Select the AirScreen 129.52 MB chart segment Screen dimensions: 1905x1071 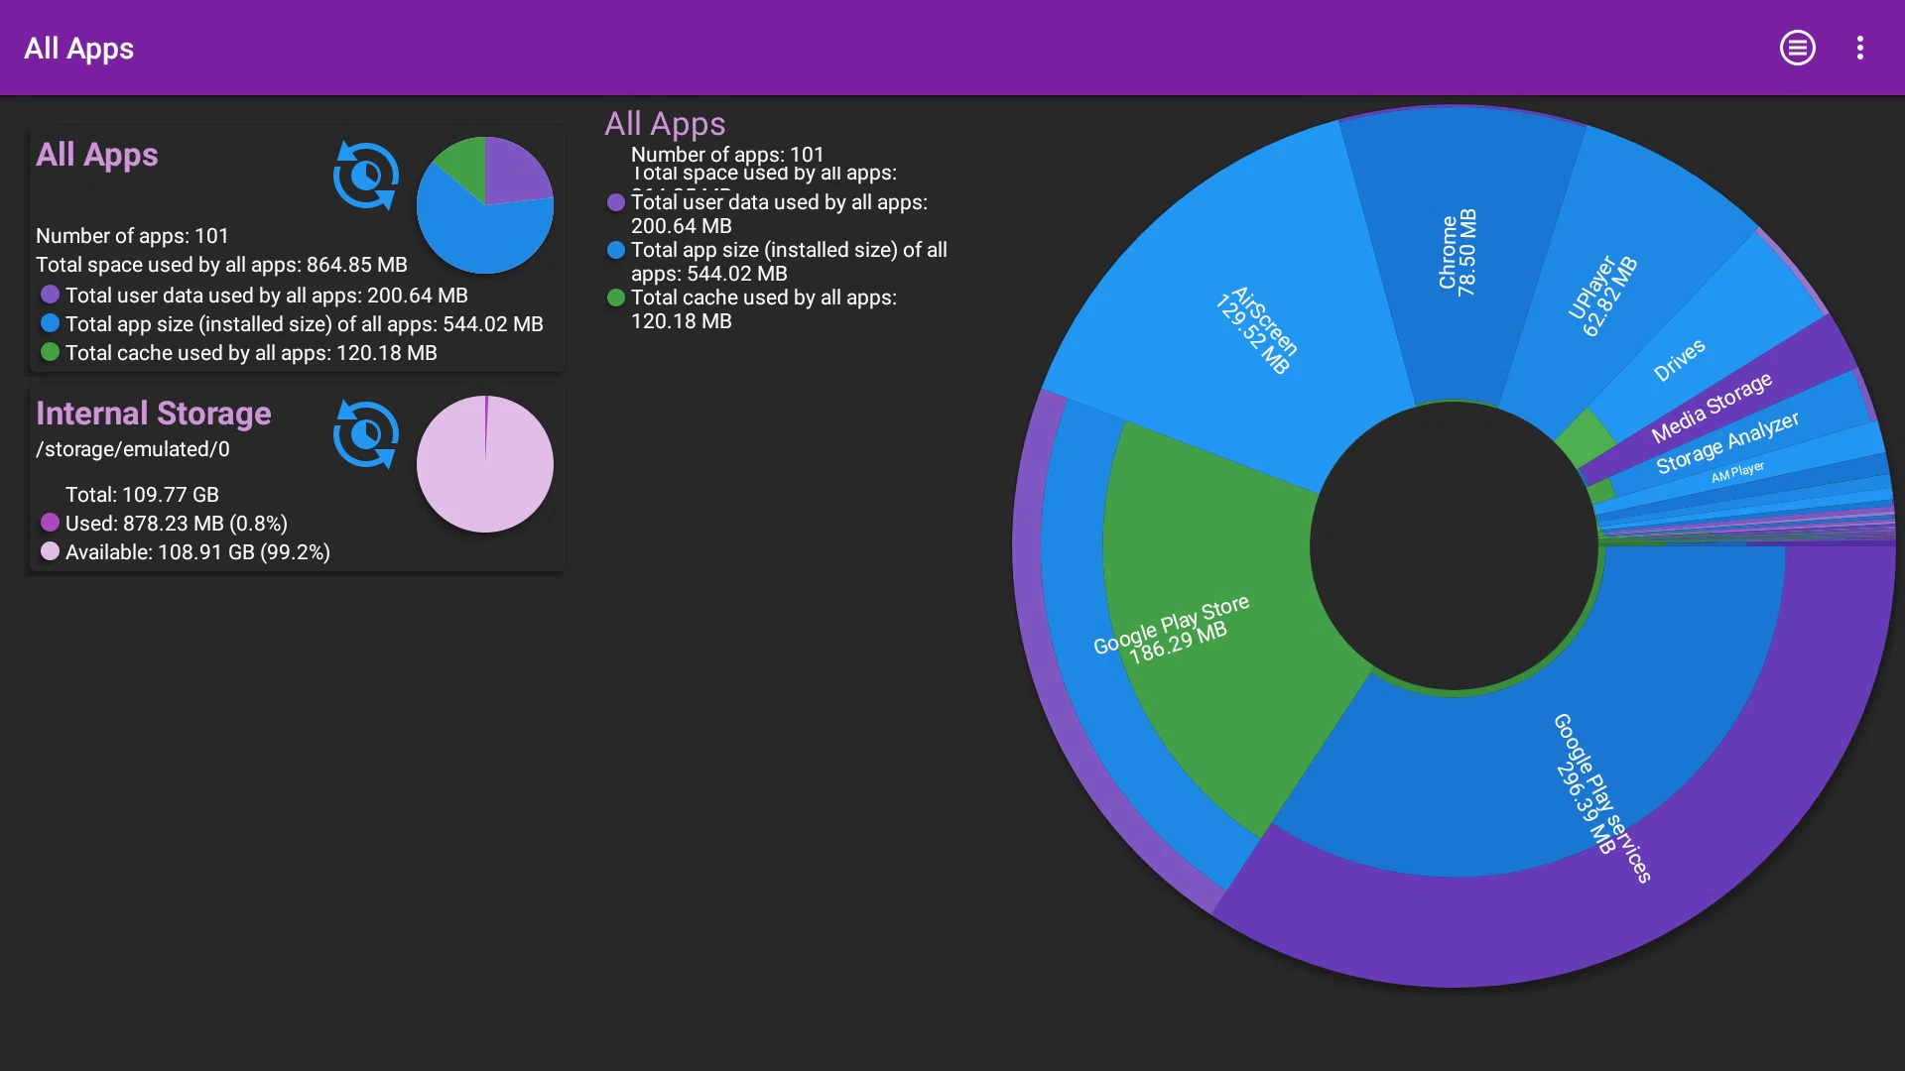[x=1256, y=331]
